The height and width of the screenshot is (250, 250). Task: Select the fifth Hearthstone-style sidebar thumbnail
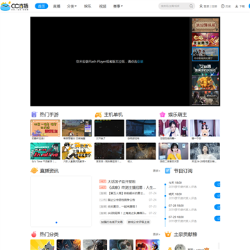[205, 83]
